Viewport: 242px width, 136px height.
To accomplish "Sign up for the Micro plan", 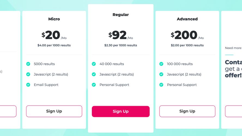I will click(x=54, y=111).
